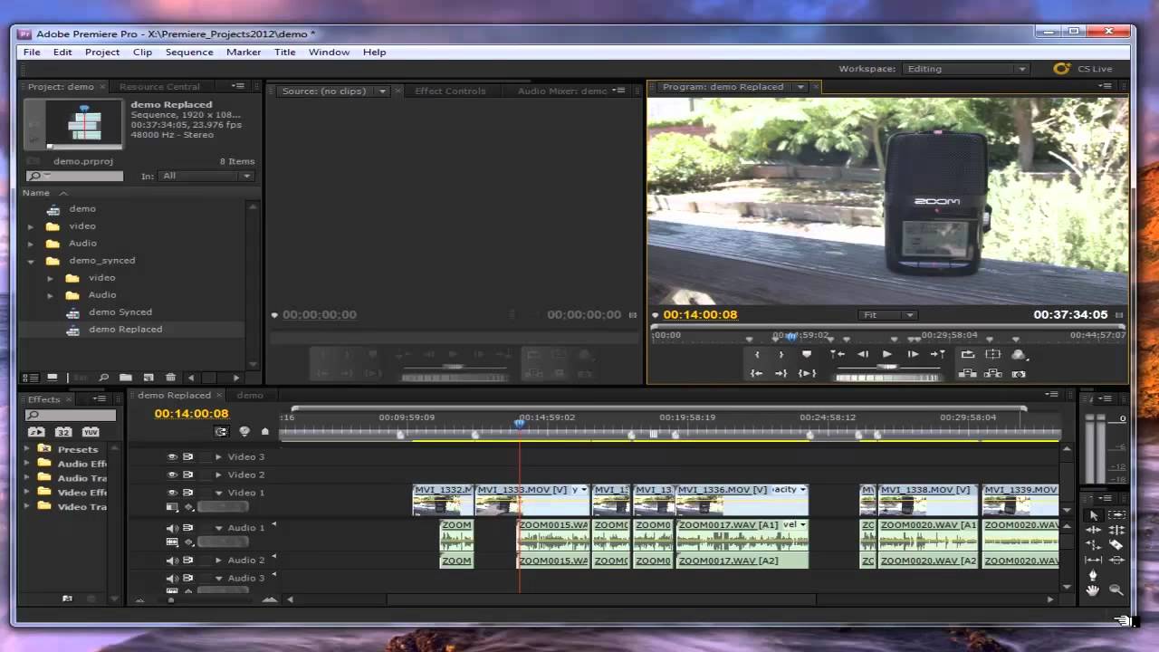The image size is (1159, 652).
Task: Open the In: All dropdown
Action: 206,176
